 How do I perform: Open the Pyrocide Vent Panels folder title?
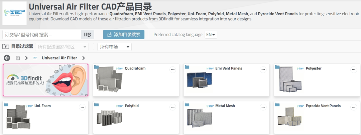pos(323,106)
